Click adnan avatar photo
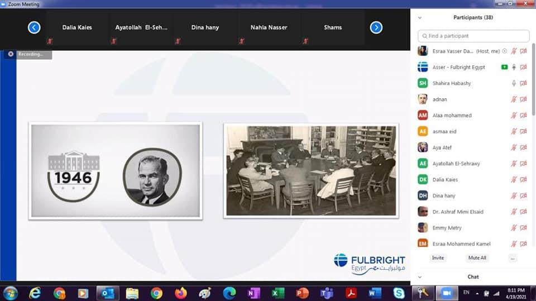The image size is (536, 301). tap(423, 99)
